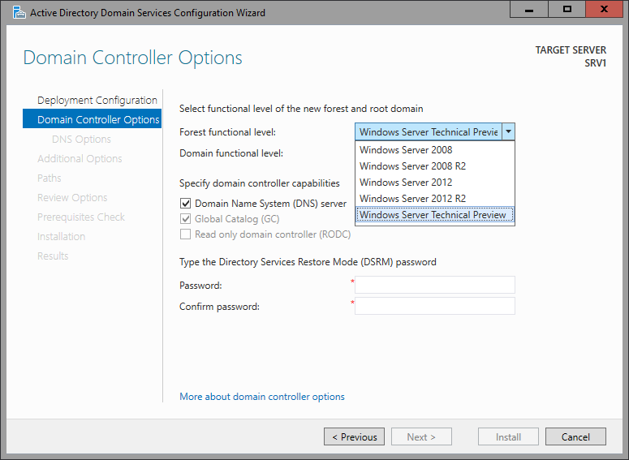The width and height of the screenshot is (629, 460).
Task: Open the Domain Controller Options step
Action: click(93, 119)
